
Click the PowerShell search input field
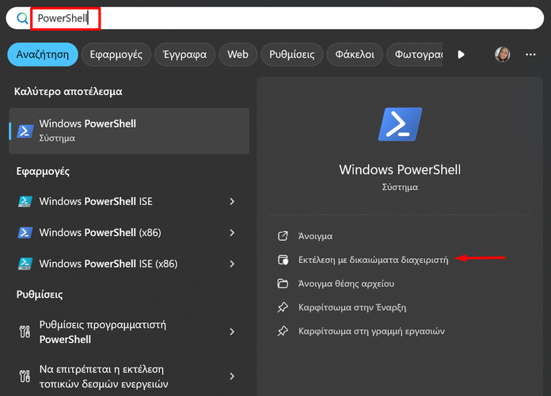(x=275, y=18)
